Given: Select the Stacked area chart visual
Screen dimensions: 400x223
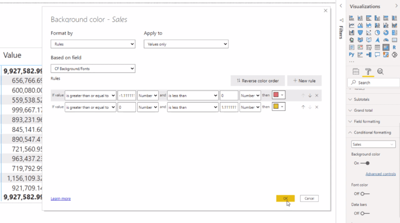Looking at the screenshot, I should tap(368, 25).
